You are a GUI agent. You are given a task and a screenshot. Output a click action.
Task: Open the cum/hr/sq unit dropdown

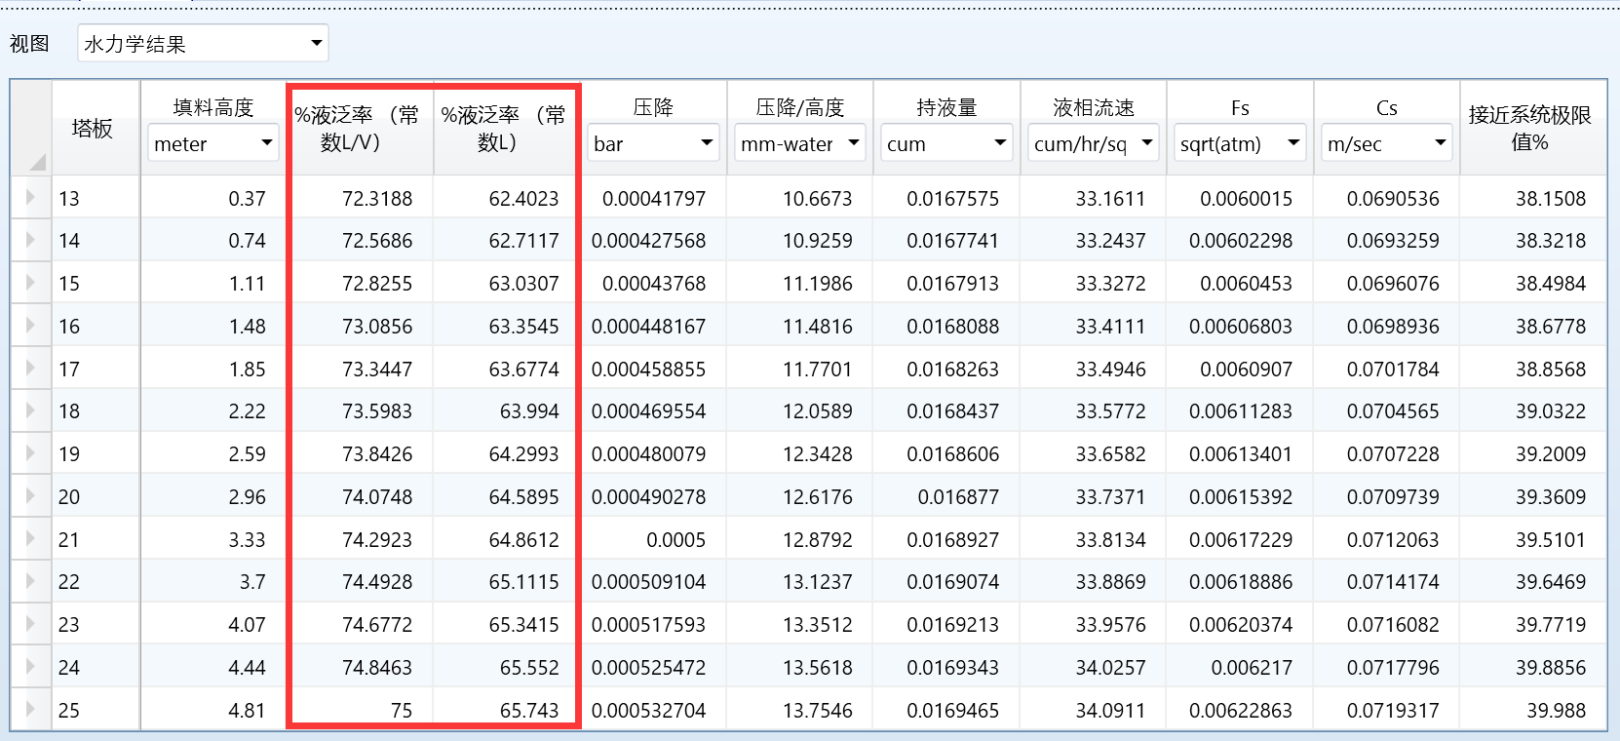(1094, 144)
